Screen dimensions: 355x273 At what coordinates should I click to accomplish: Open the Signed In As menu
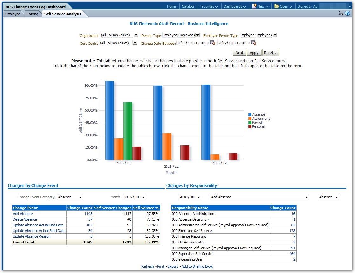click(x=324, y=6)
